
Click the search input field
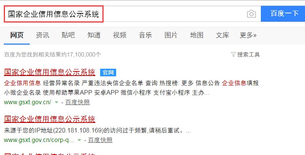132,14
